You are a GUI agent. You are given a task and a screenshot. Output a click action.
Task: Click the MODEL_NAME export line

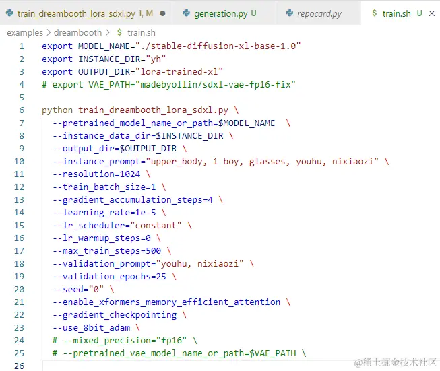(x=171, y=46)
